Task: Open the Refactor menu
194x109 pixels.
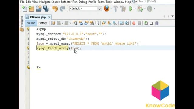Action: point(66,2)
